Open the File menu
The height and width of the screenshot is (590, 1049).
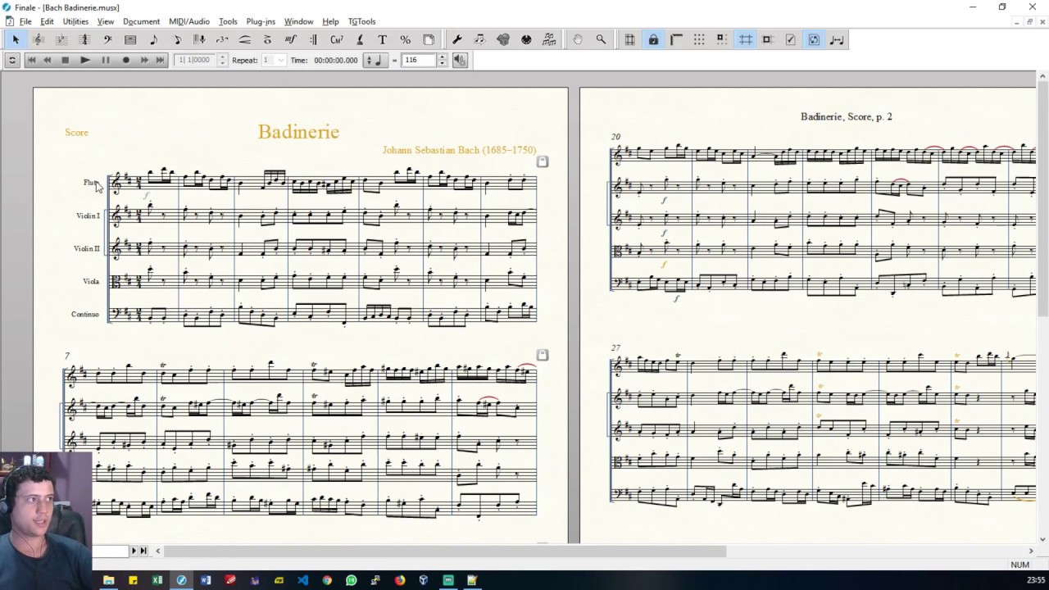coord(25,21)
